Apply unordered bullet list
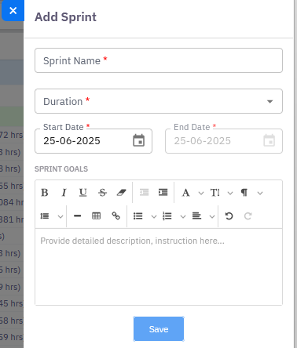 pos(138,216)
